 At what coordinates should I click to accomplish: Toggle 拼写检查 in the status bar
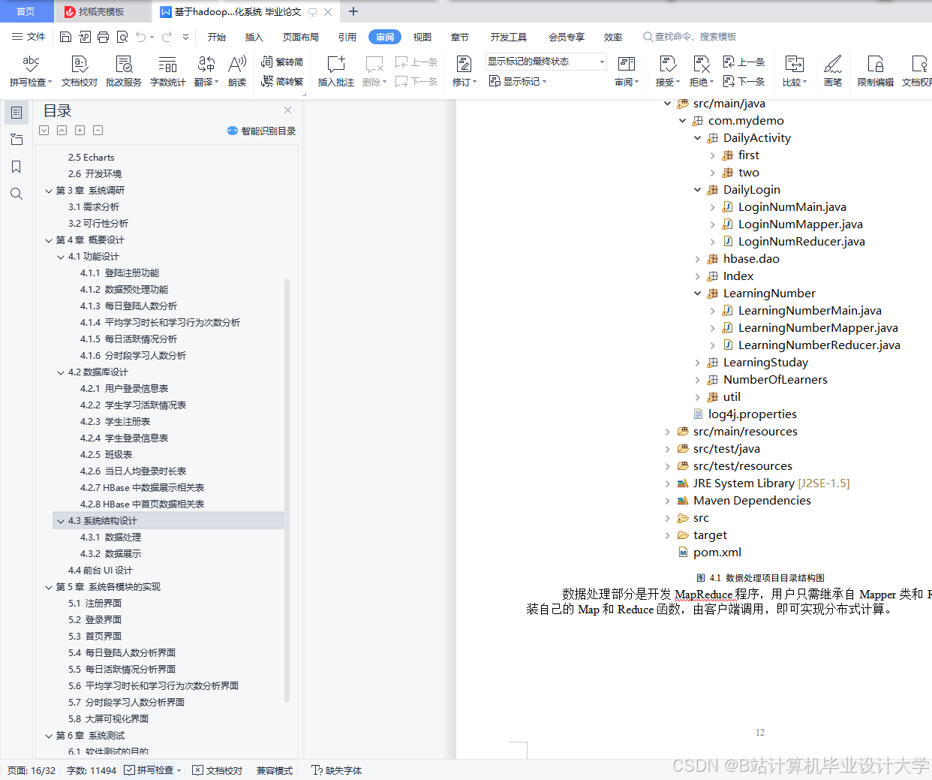149,769
